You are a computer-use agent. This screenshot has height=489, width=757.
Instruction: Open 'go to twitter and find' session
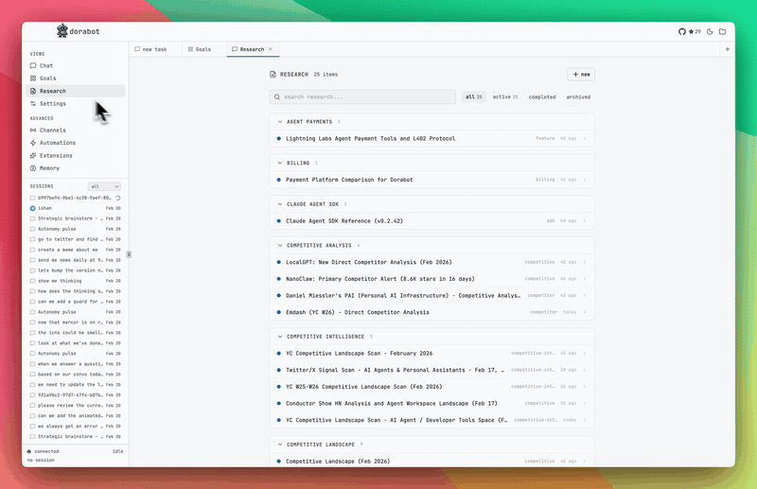tap(76, 239)
